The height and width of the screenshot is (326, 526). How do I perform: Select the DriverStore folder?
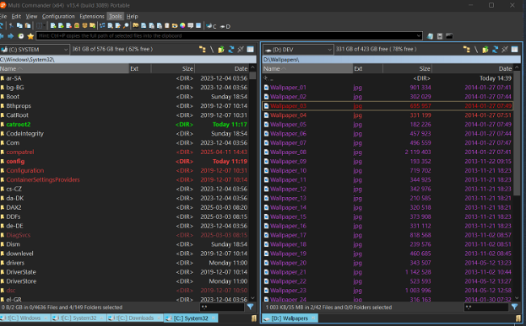125,281
